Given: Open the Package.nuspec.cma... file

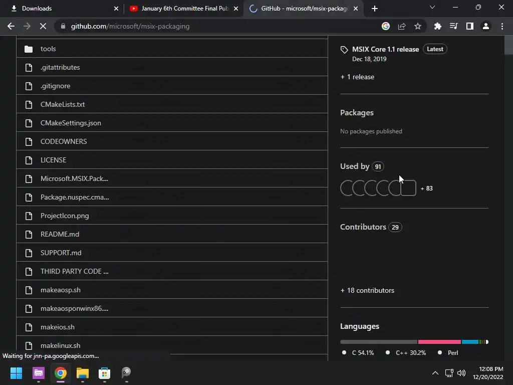Looking at the screenshot, I should [75, 197].
